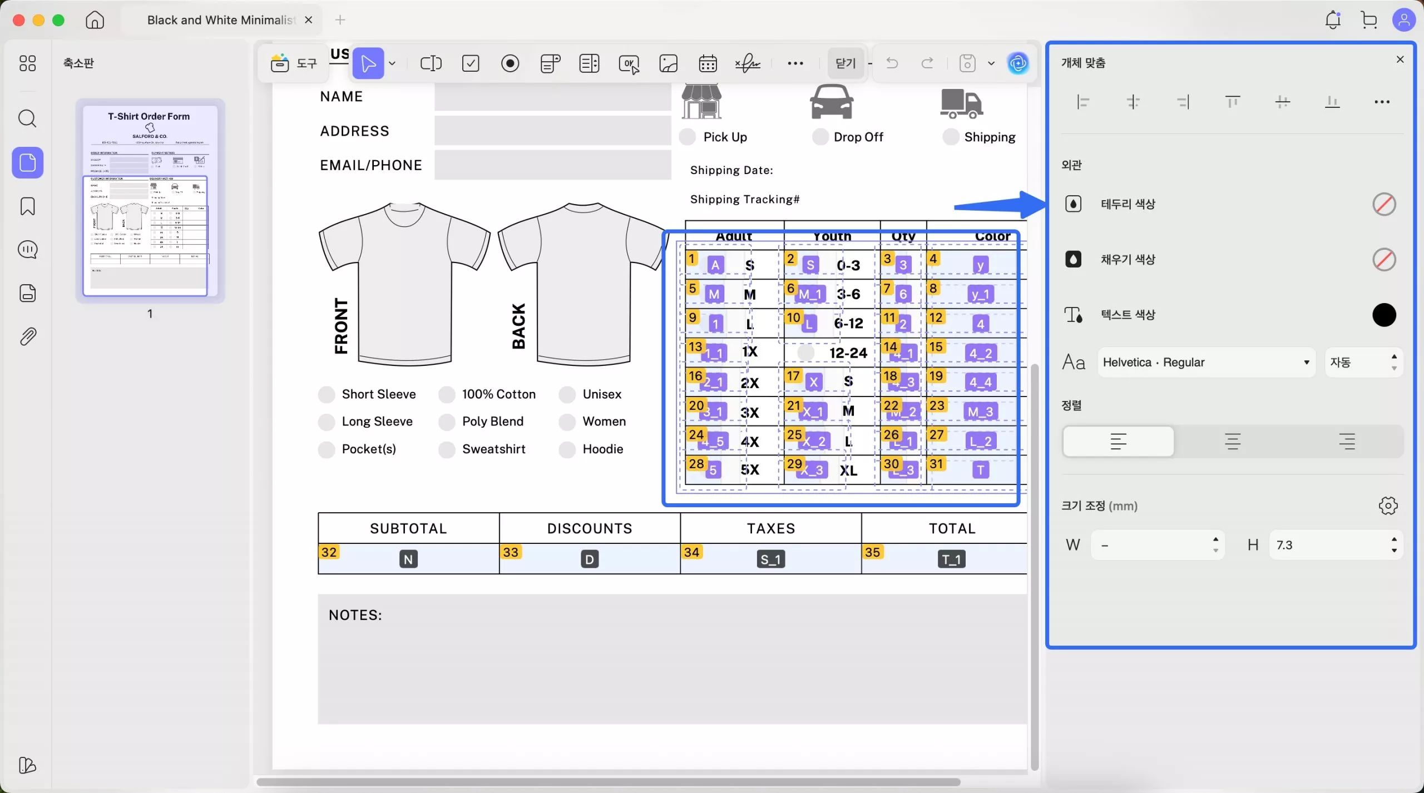
Task: Open the attachments paperclip panel
Action: coord(27,336)
